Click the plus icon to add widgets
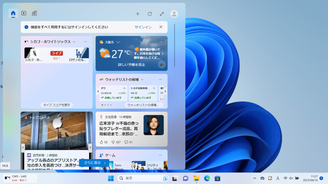This screenshot has width=328, height=184. click(138, 14)
